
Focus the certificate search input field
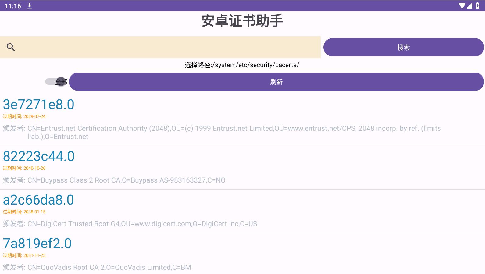(x=168, y=47)
